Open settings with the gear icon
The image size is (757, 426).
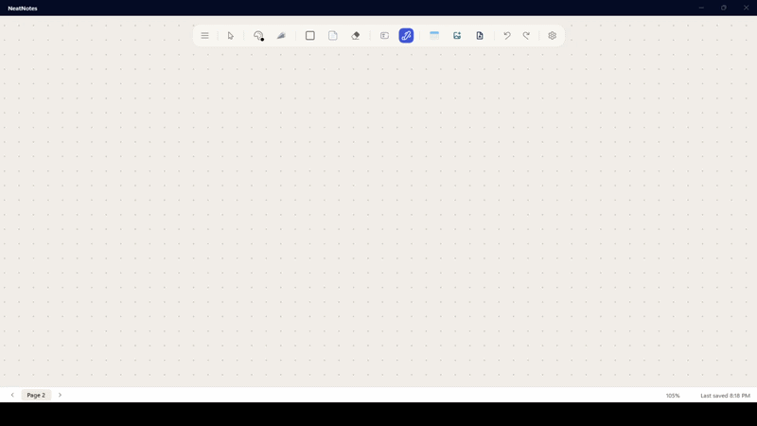click(553, 36)
